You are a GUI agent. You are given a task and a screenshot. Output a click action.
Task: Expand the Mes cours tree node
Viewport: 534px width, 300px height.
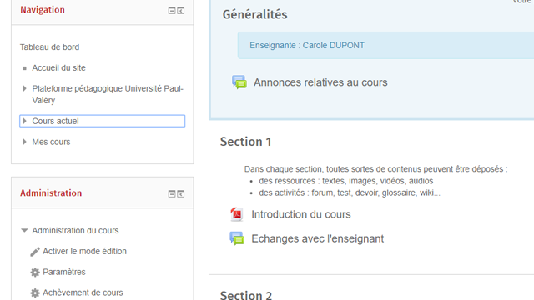24,142
